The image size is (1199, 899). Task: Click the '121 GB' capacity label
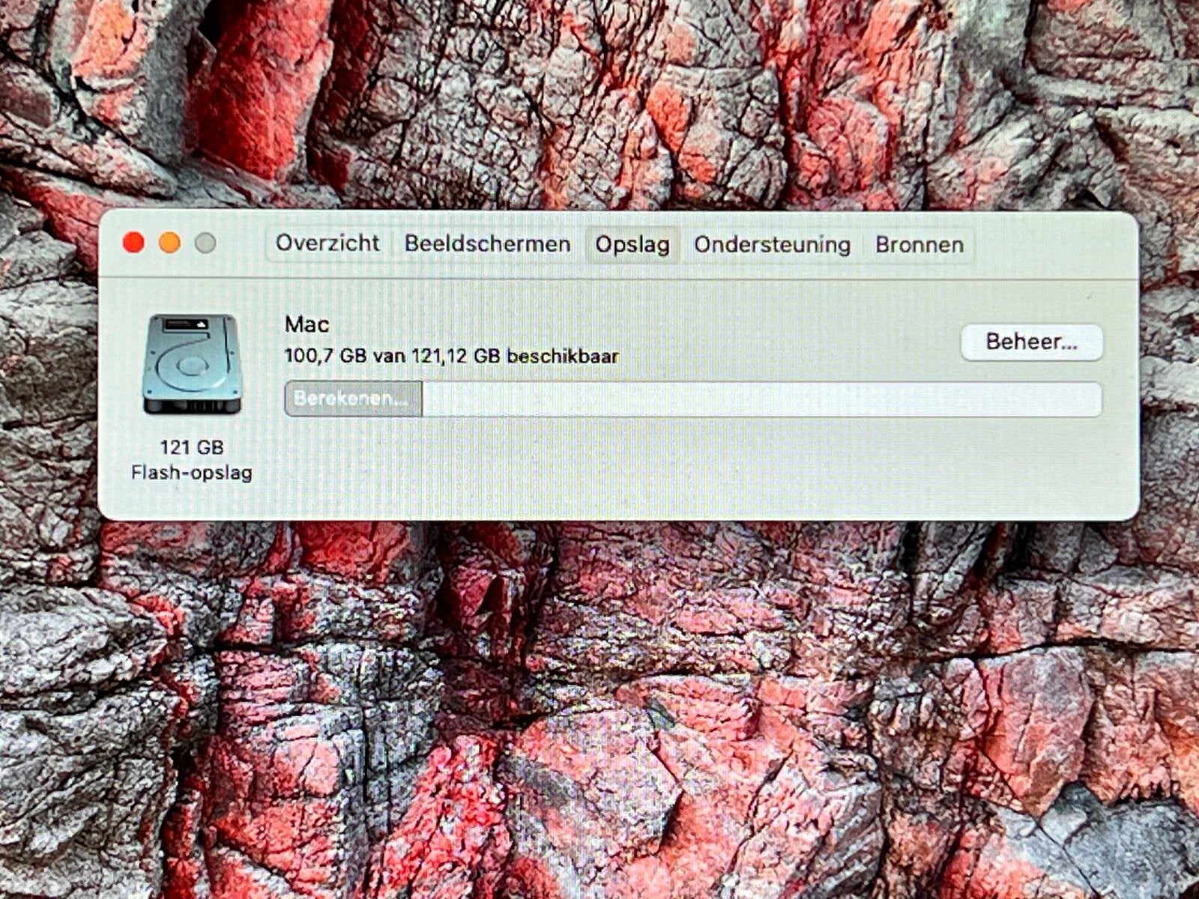click(x=192, y=447)
